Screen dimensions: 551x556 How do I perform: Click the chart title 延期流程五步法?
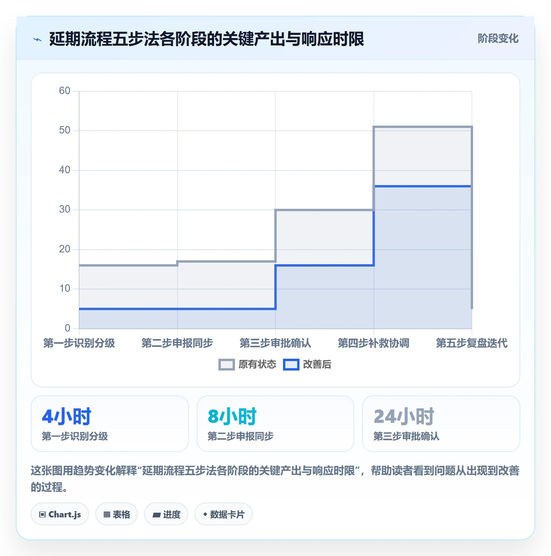(207, 39)
